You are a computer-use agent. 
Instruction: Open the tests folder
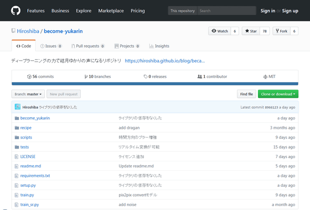click(x=24, y=147)
